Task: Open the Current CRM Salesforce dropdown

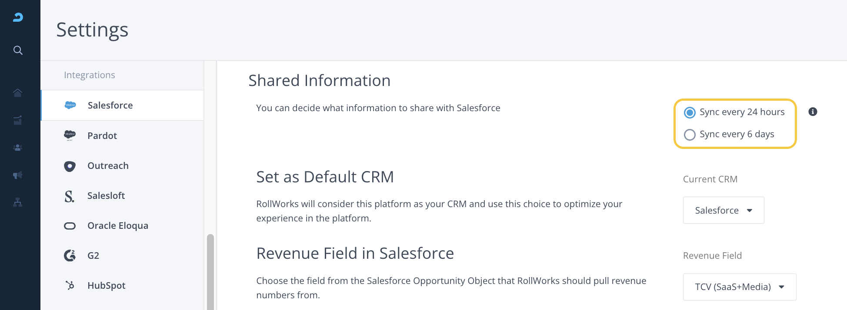Action: pos(723,211)
